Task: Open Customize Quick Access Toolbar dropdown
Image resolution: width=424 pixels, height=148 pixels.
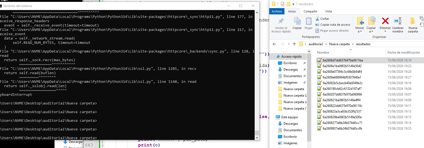Action: (x=293, y=4)
